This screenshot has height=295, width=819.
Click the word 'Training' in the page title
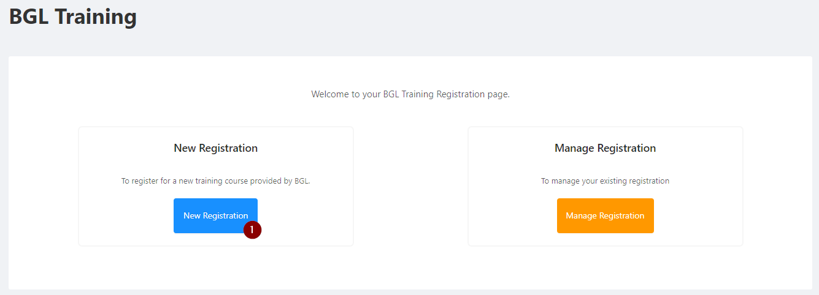coord(96,16)
